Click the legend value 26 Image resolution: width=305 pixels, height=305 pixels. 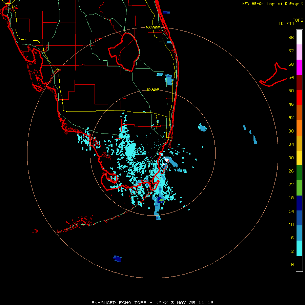[291, 171]
